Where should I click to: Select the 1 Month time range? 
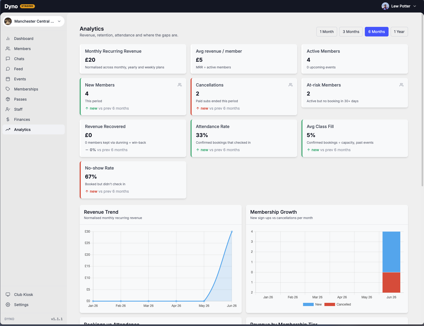(327, 32)
